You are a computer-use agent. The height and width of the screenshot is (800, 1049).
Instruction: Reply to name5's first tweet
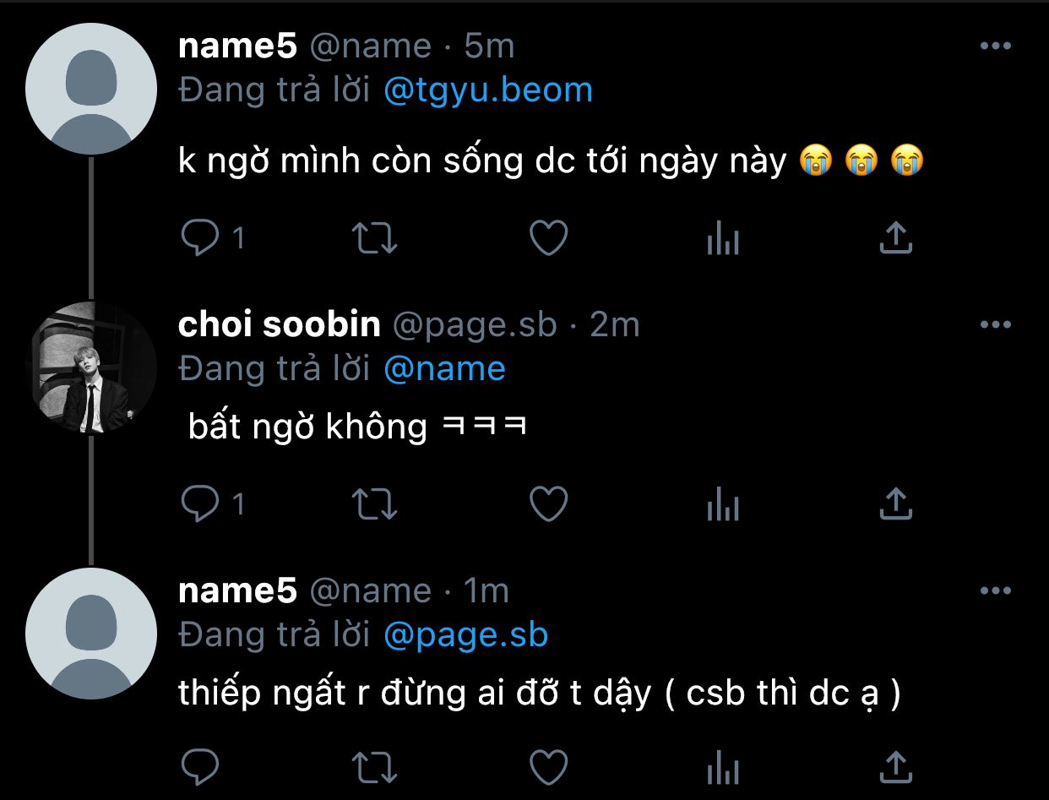pyautogui.click(x=201, y=238)
